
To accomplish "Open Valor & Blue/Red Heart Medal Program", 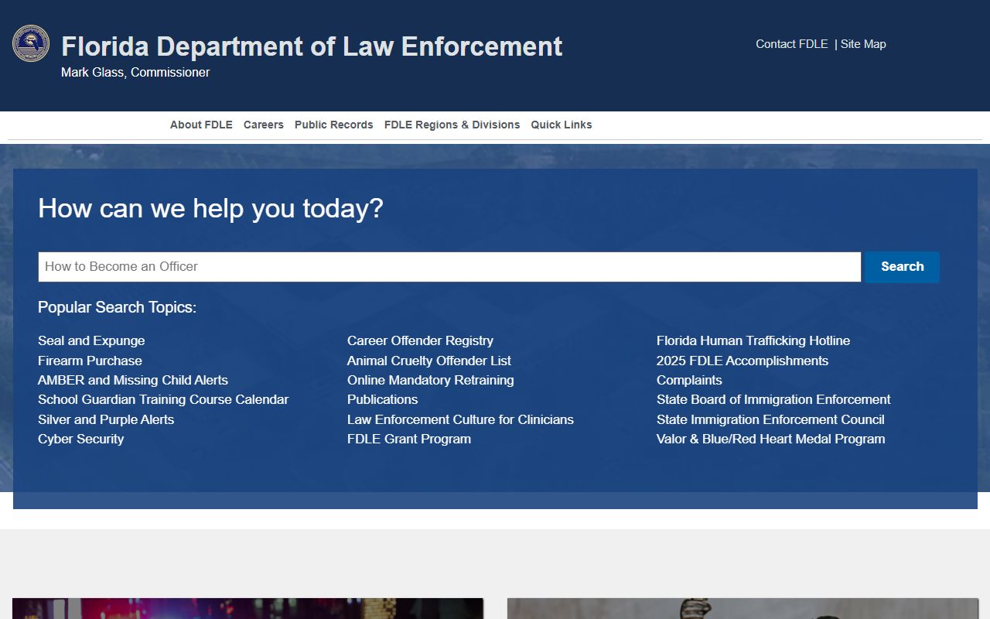I will coord(771,439).
